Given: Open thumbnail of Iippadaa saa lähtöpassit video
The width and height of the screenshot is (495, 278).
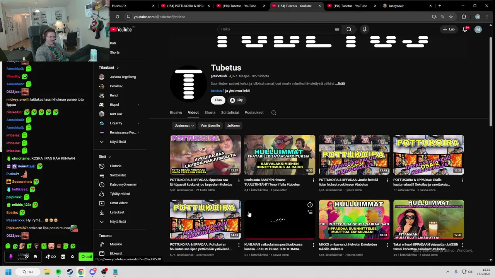Looking at the screenshot, I should click(205, 155).
